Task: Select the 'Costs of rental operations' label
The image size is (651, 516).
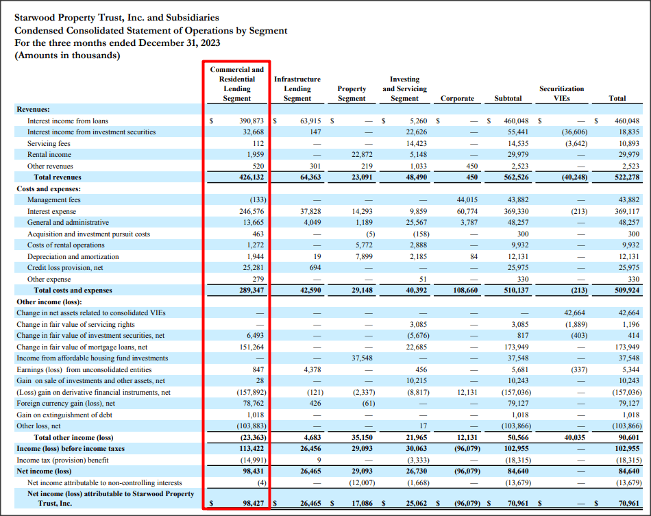Action: point(66,245)
